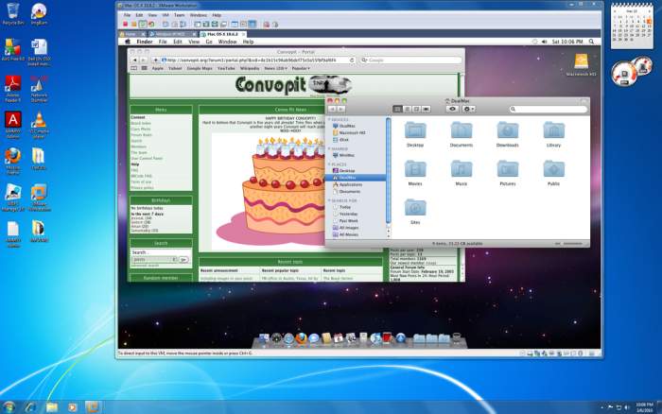Collapse the SEARCH FOR section in sidebar
The width and height of the screenshot is (662, 414).
pos(330,201)
